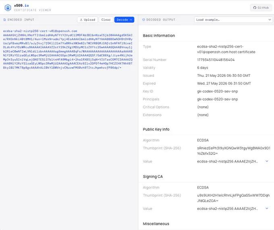Select the Signing CA ECDSA algorithm value

point(203,187)
